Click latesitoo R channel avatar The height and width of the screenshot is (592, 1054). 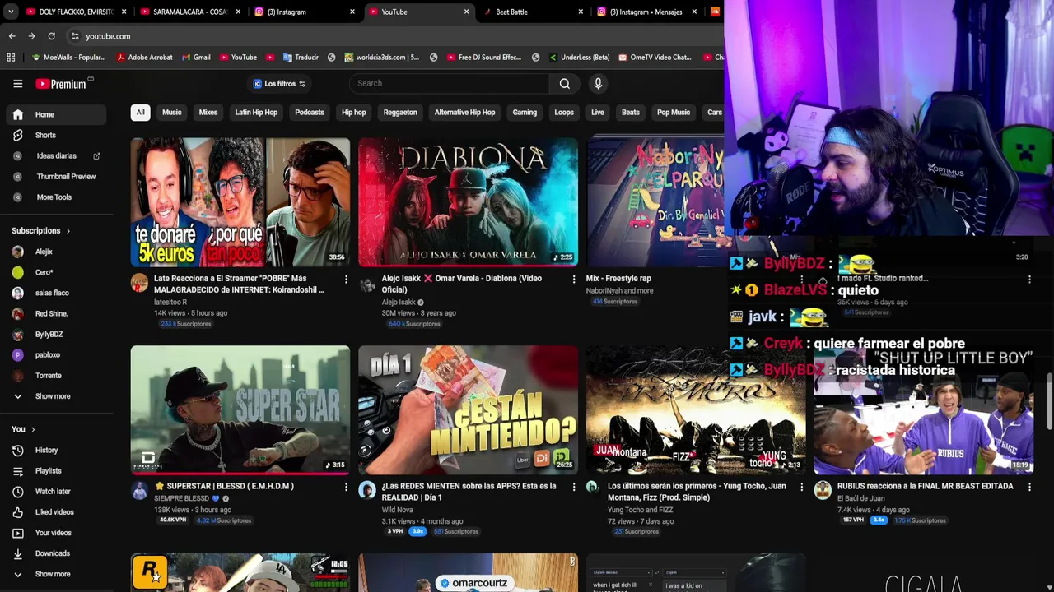[139, 284]
